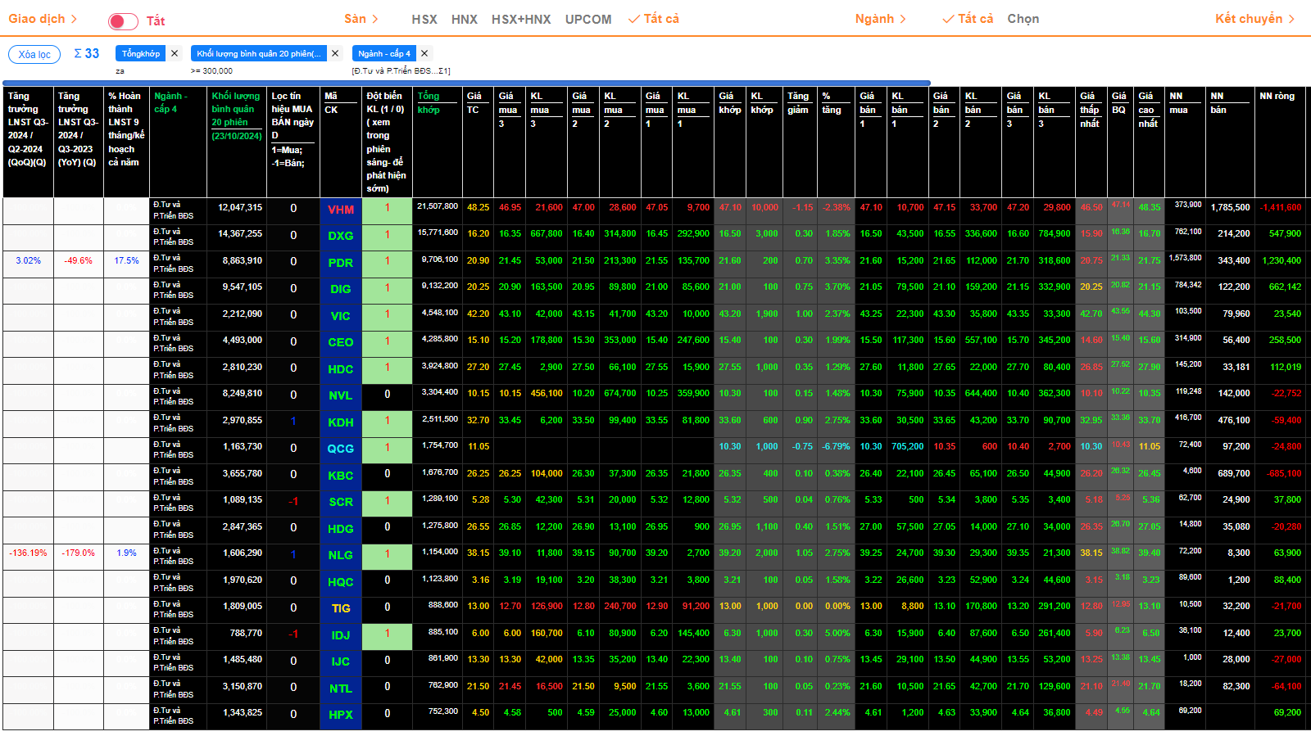The width and height of the screenshot is (1311, 736).
Task: Open the SCR stock ticker
Action: pos(341,502)
